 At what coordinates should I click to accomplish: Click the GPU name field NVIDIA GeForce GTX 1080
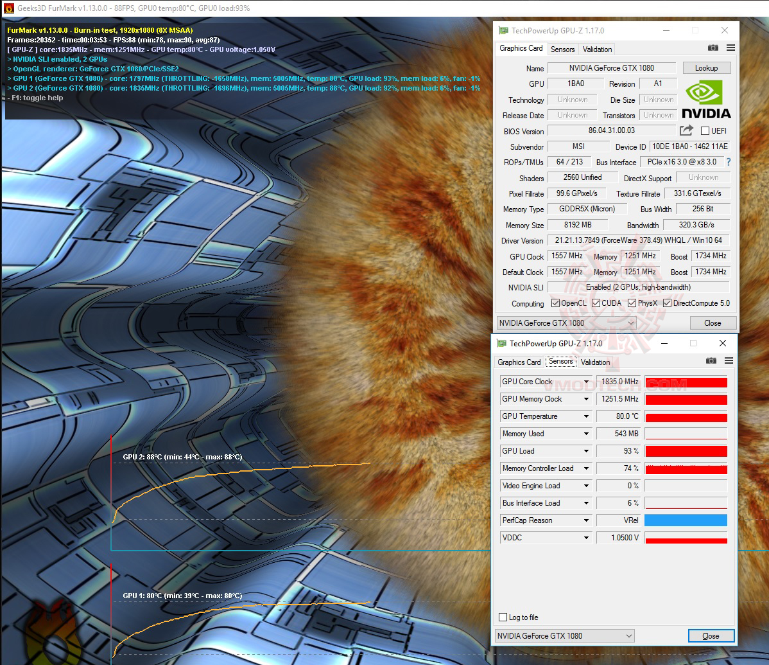(612, 67)
